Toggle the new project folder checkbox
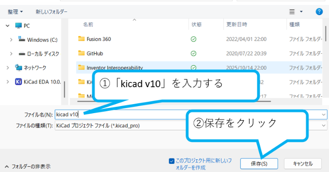The width and height of the screenshot is (329, 172). point(172,161)
